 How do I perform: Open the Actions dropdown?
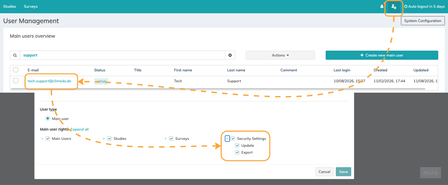[x=280, y=55]
